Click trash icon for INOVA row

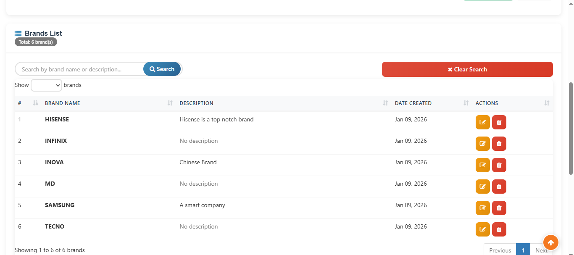tap(499, 165)
